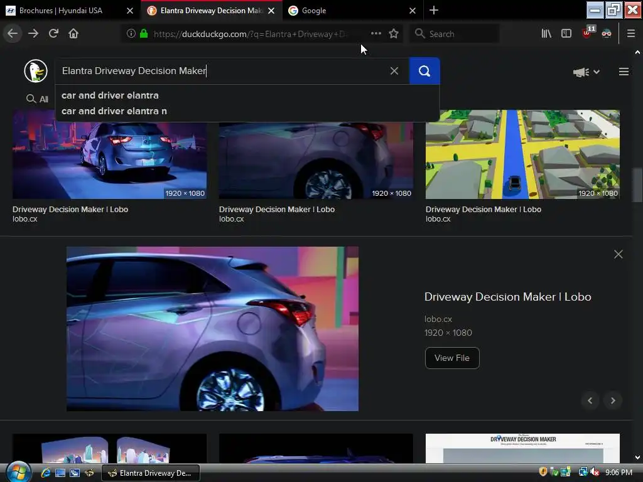Open page actions three-dot menu
Screen dimensions: 643x482
pyautogui.click(x=376, y=34)
